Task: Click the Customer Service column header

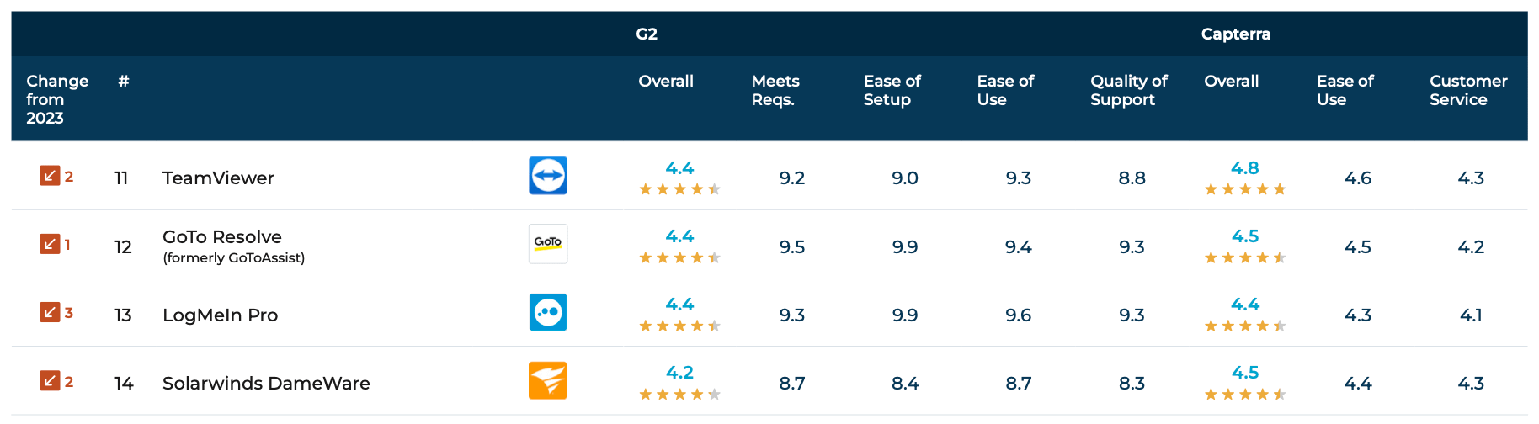Action: (x=1467, y=90)
